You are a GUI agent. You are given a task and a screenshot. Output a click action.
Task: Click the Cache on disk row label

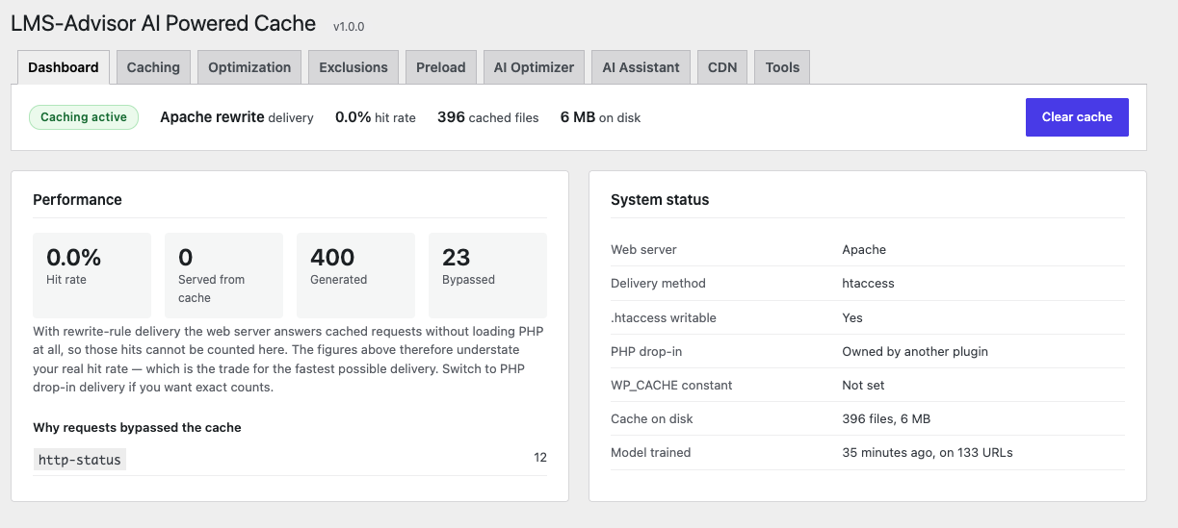pyautogui.click(x=652, y=418)
